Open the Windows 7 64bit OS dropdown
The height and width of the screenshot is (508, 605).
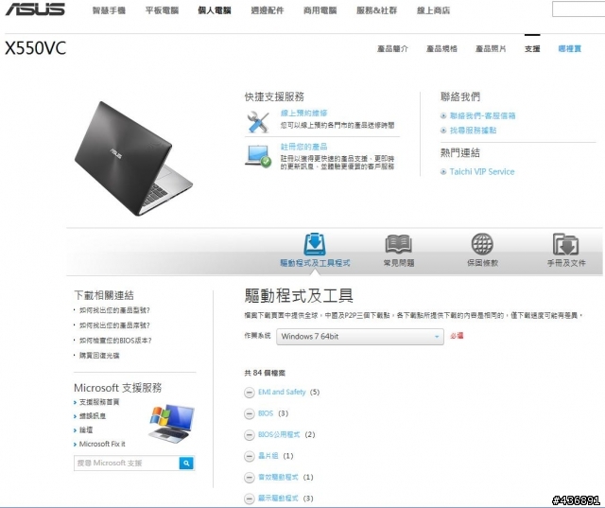360,337
